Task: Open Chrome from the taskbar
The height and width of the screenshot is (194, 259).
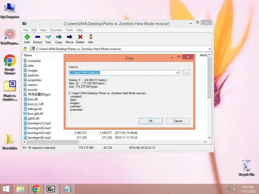Action: [36, 189]
